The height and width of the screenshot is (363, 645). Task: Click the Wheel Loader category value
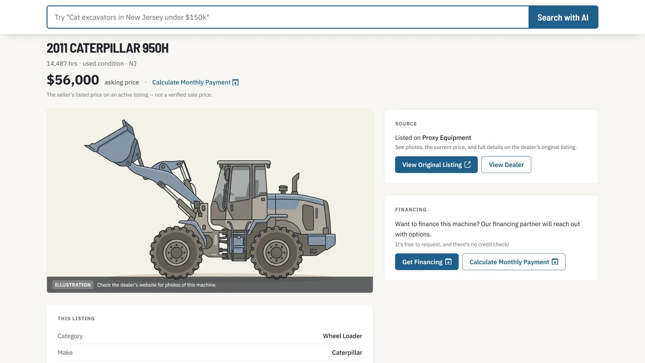point(342,336)
